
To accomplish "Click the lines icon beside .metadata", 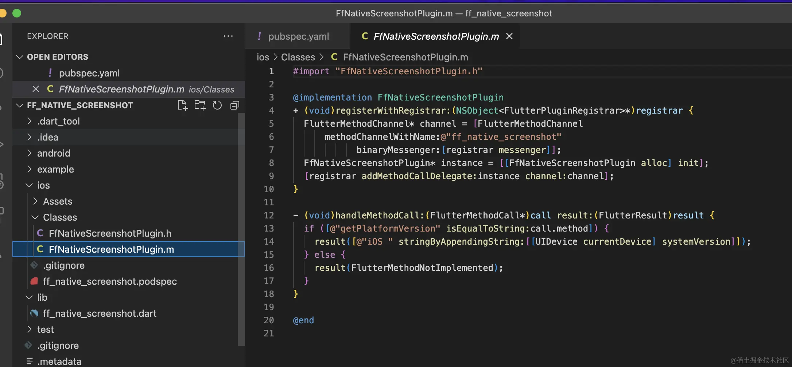I will tap(30, 361).
